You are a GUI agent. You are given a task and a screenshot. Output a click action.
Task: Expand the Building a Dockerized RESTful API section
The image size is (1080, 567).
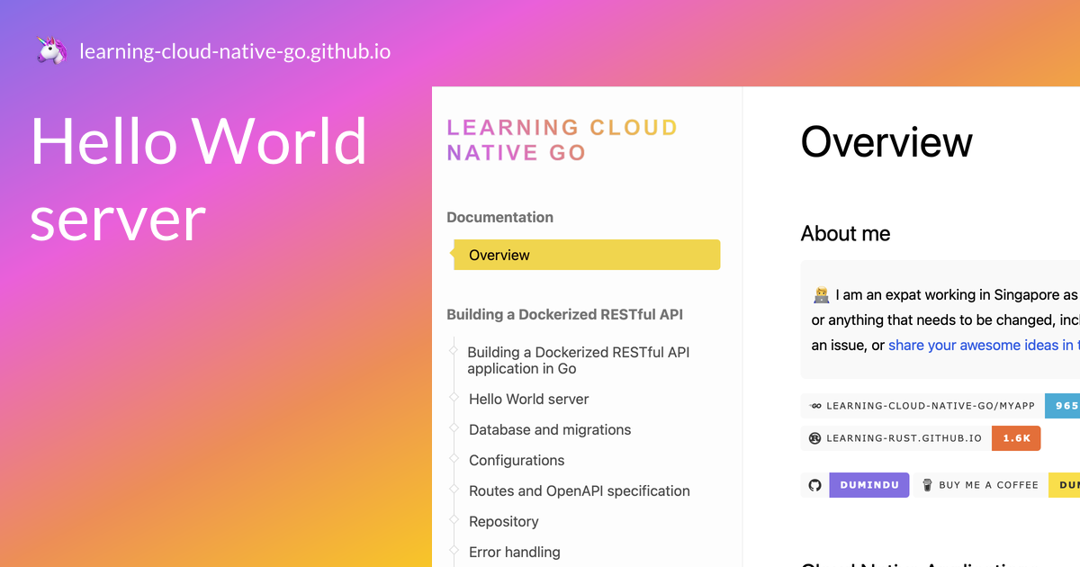click(564, 314)
